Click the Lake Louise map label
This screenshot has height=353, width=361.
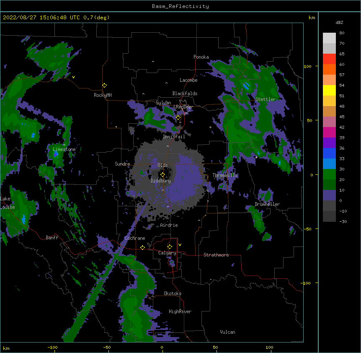8,203
